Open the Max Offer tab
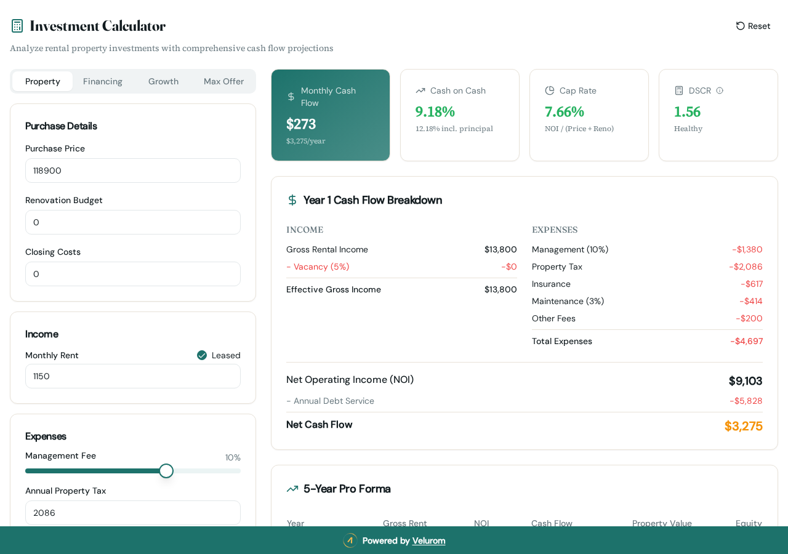The width and height of the screenshot is (788, 554). tap(223, 81)
